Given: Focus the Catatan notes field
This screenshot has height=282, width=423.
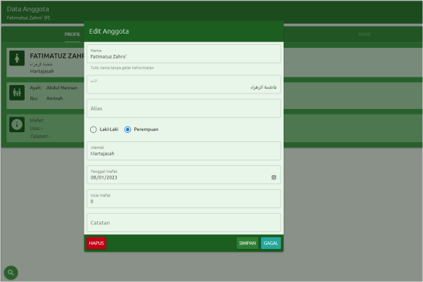Looking at the screenshot, I should coord(183,223).
